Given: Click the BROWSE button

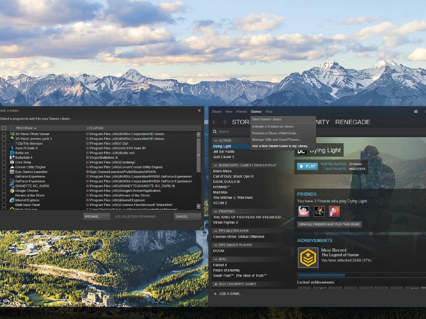Looking at the screenshot, I should (x=96, y=217).
